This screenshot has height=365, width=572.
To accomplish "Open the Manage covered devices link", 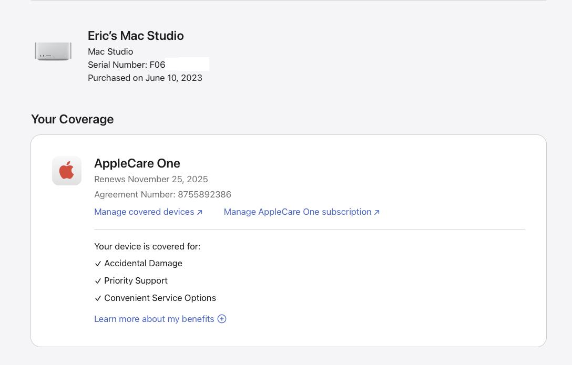I will click(144, 212).
